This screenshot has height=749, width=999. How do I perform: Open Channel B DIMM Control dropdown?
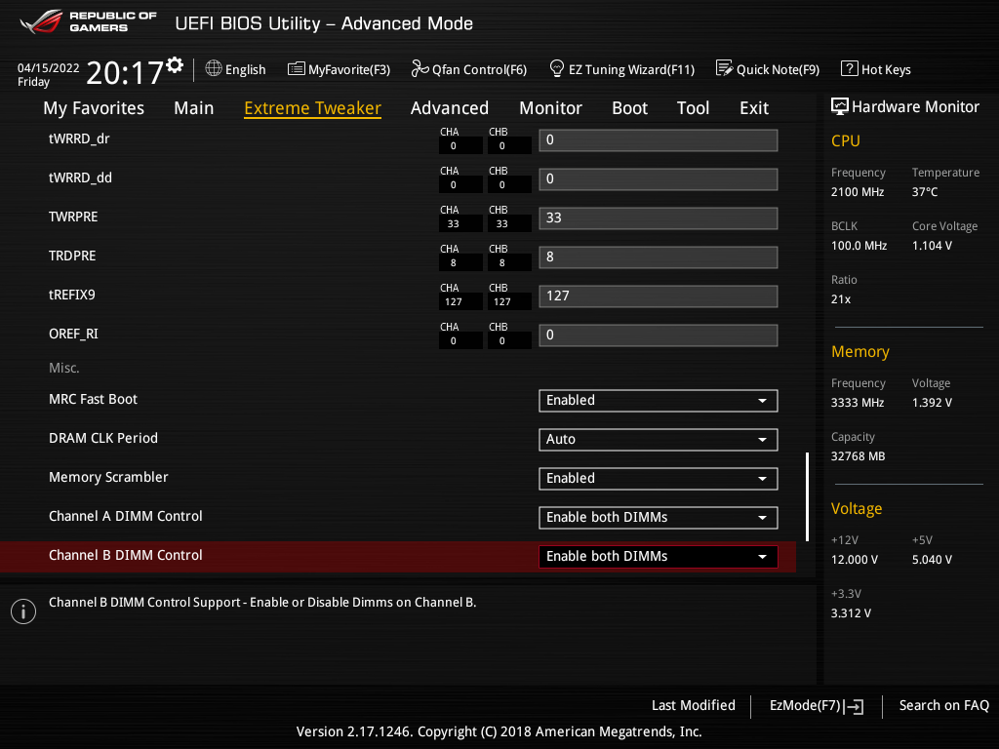[x=659, y=557]
